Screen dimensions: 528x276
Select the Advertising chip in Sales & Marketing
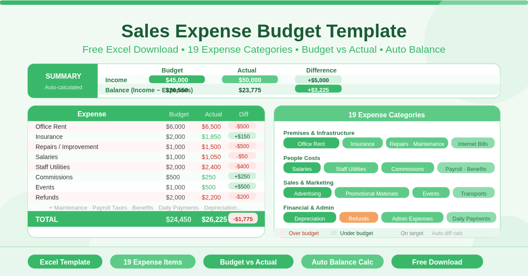[307, 192]
